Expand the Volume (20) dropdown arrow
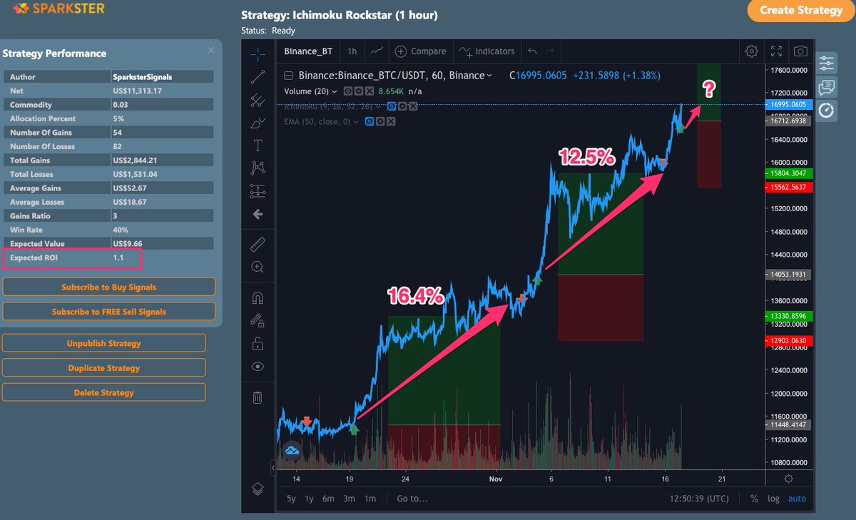This screenshot has height=520, width=856. coord(335,91)
